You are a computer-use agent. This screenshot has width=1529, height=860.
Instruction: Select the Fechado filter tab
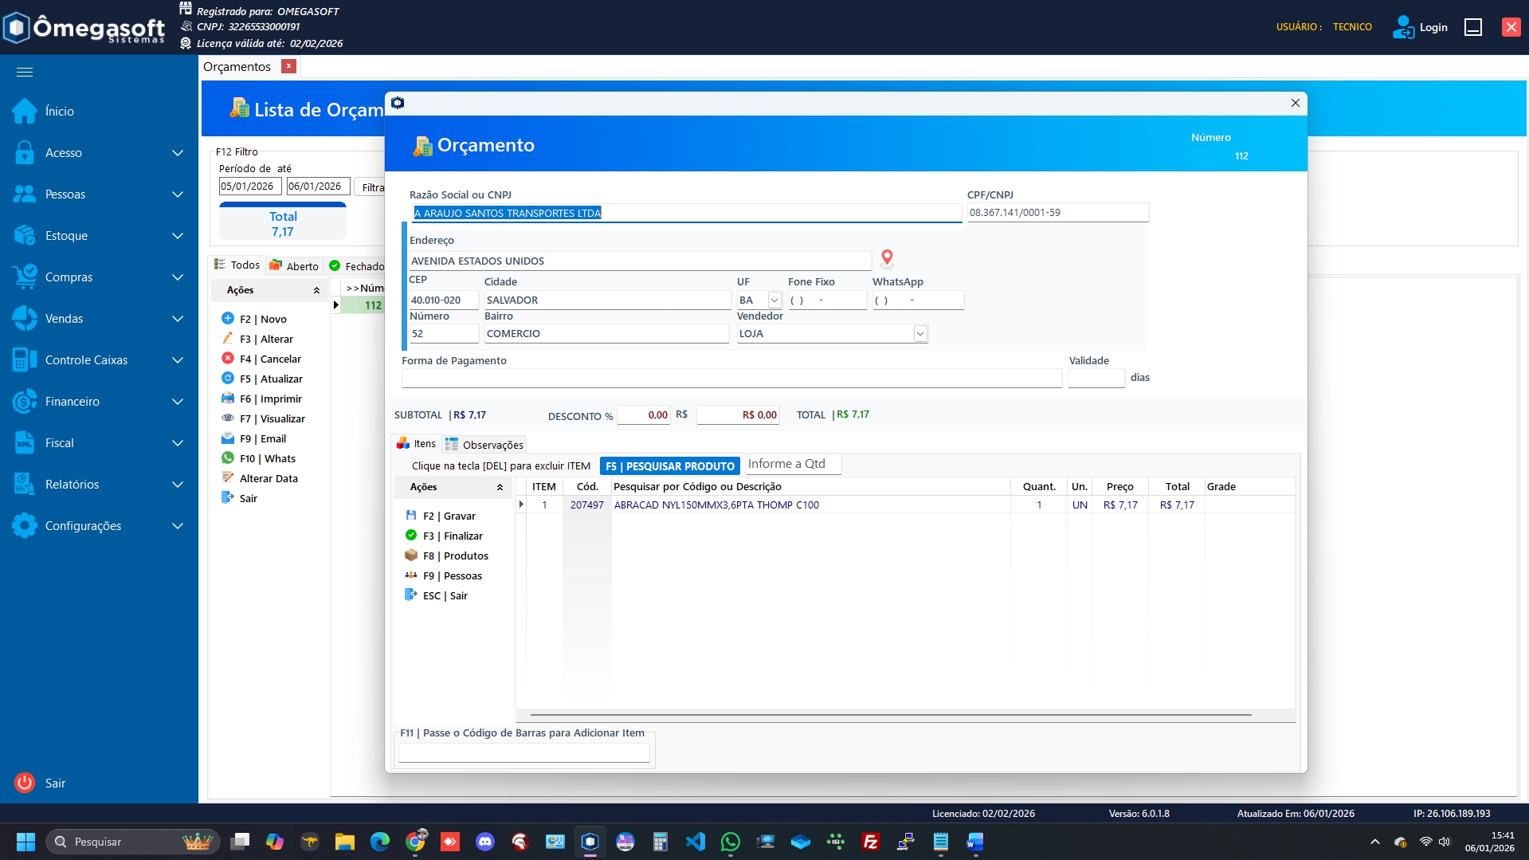pyautogui.click(x=356, y=266)
